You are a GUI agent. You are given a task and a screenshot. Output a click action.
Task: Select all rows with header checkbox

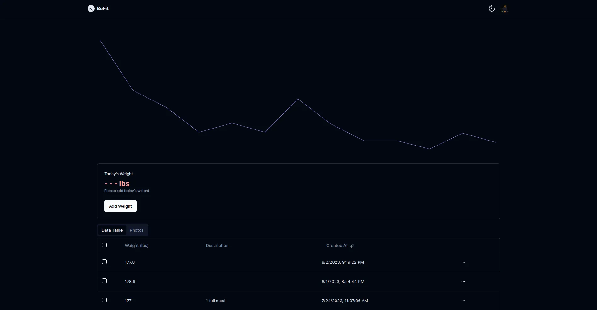click(x=105, y=245)
